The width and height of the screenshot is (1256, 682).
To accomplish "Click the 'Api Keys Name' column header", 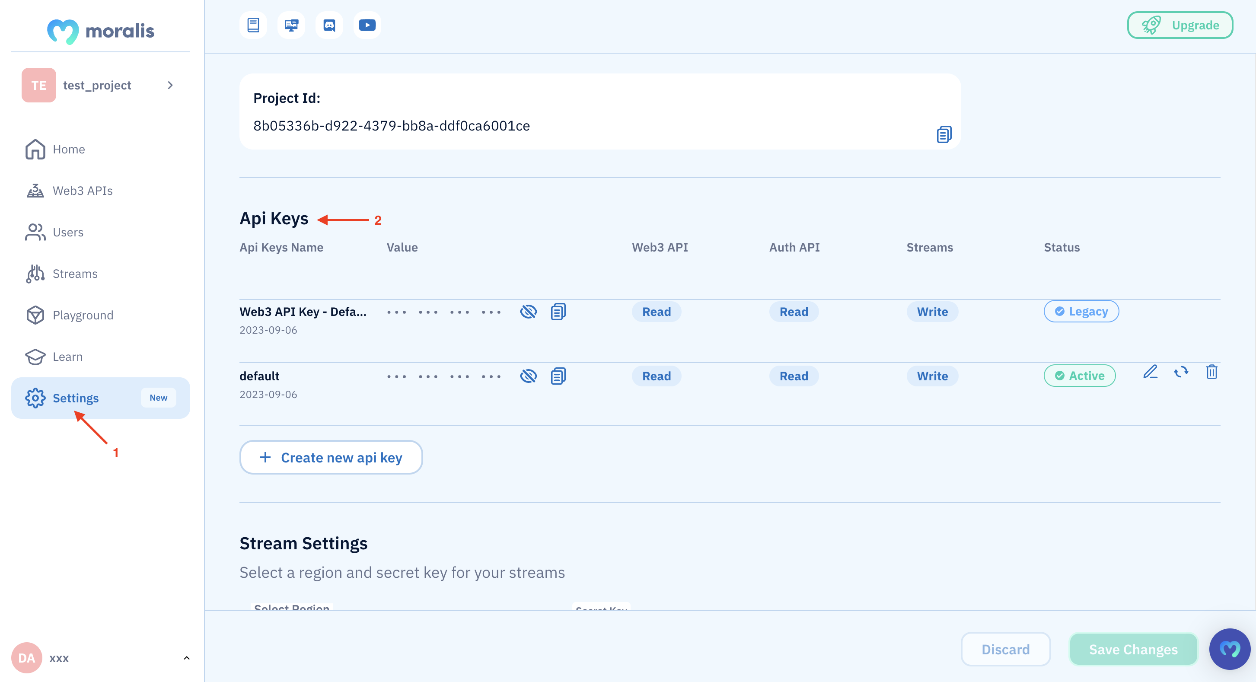I will [281, 247].
